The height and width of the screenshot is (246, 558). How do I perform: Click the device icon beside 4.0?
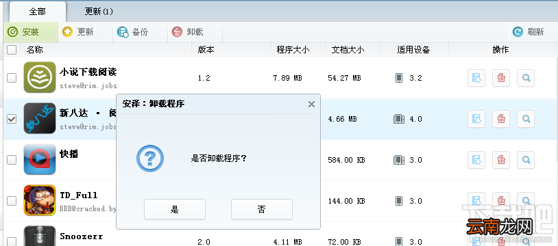coord(398,119)
